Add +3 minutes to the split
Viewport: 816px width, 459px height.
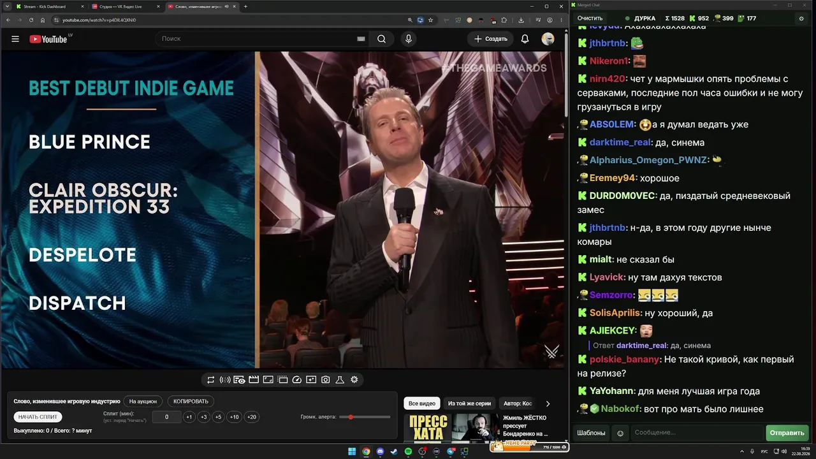203,417
